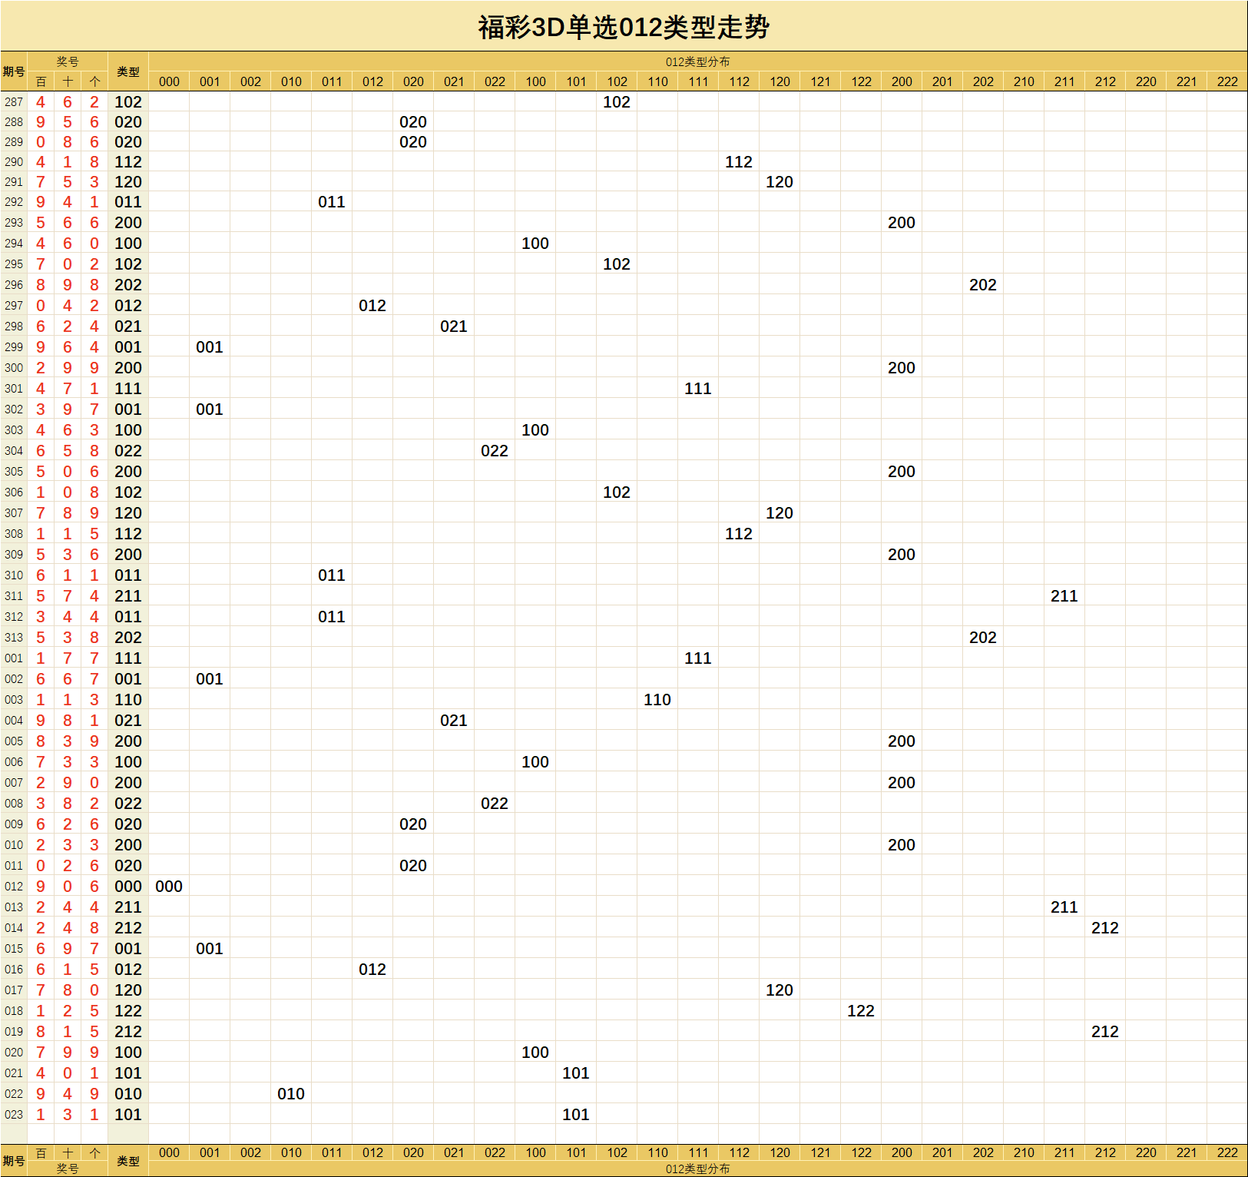Click the 012类型分布 label in the footer
Viewport: 1248px width, 1177px height.
[698, 1169]
